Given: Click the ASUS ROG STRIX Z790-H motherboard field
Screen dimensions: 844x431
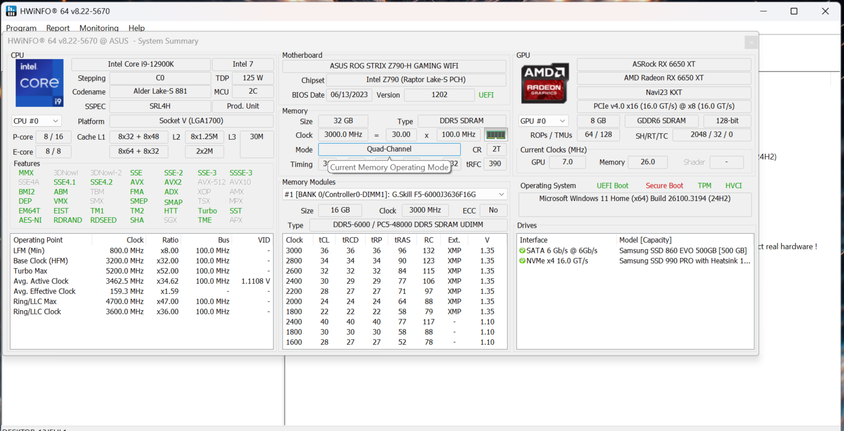Looking at the screenshot, I should coord(394,66).
